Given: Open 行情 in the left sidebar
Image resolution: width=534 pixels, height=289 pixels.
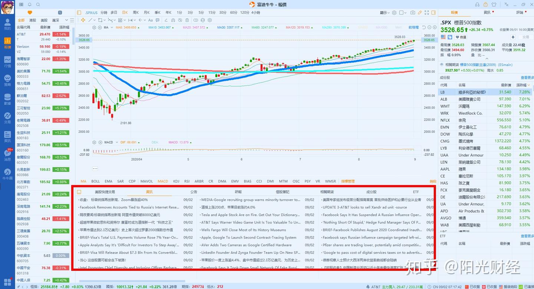Looking at the screenshot, I should (7, 62).
